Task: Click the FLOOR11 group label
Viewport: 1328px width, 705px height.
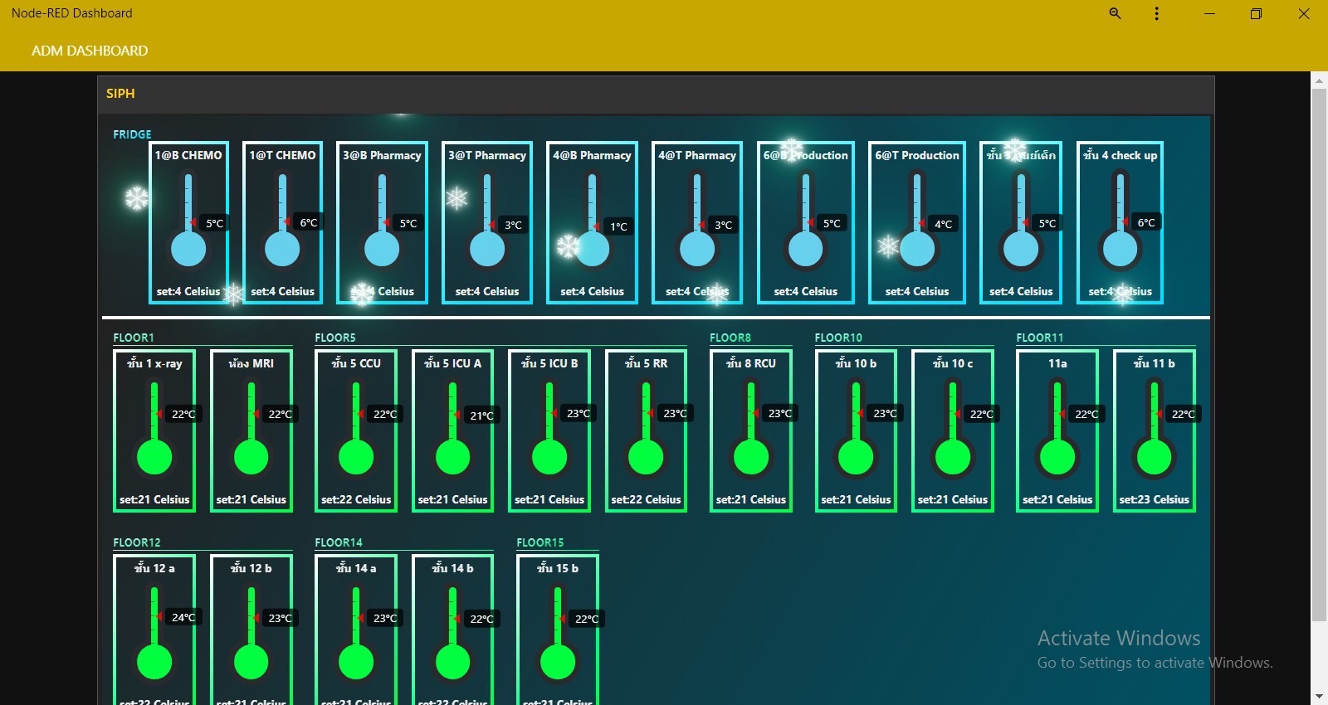Action: coord(1040,338)
